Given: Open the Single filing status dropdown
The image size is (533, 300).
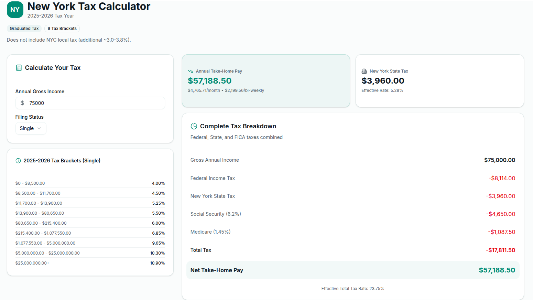Looking at the screenshot, I should (31, 128).
